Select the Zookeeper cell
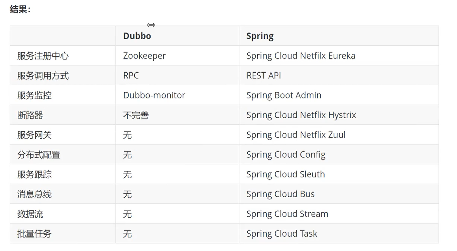457x251 pixels. 177,55
